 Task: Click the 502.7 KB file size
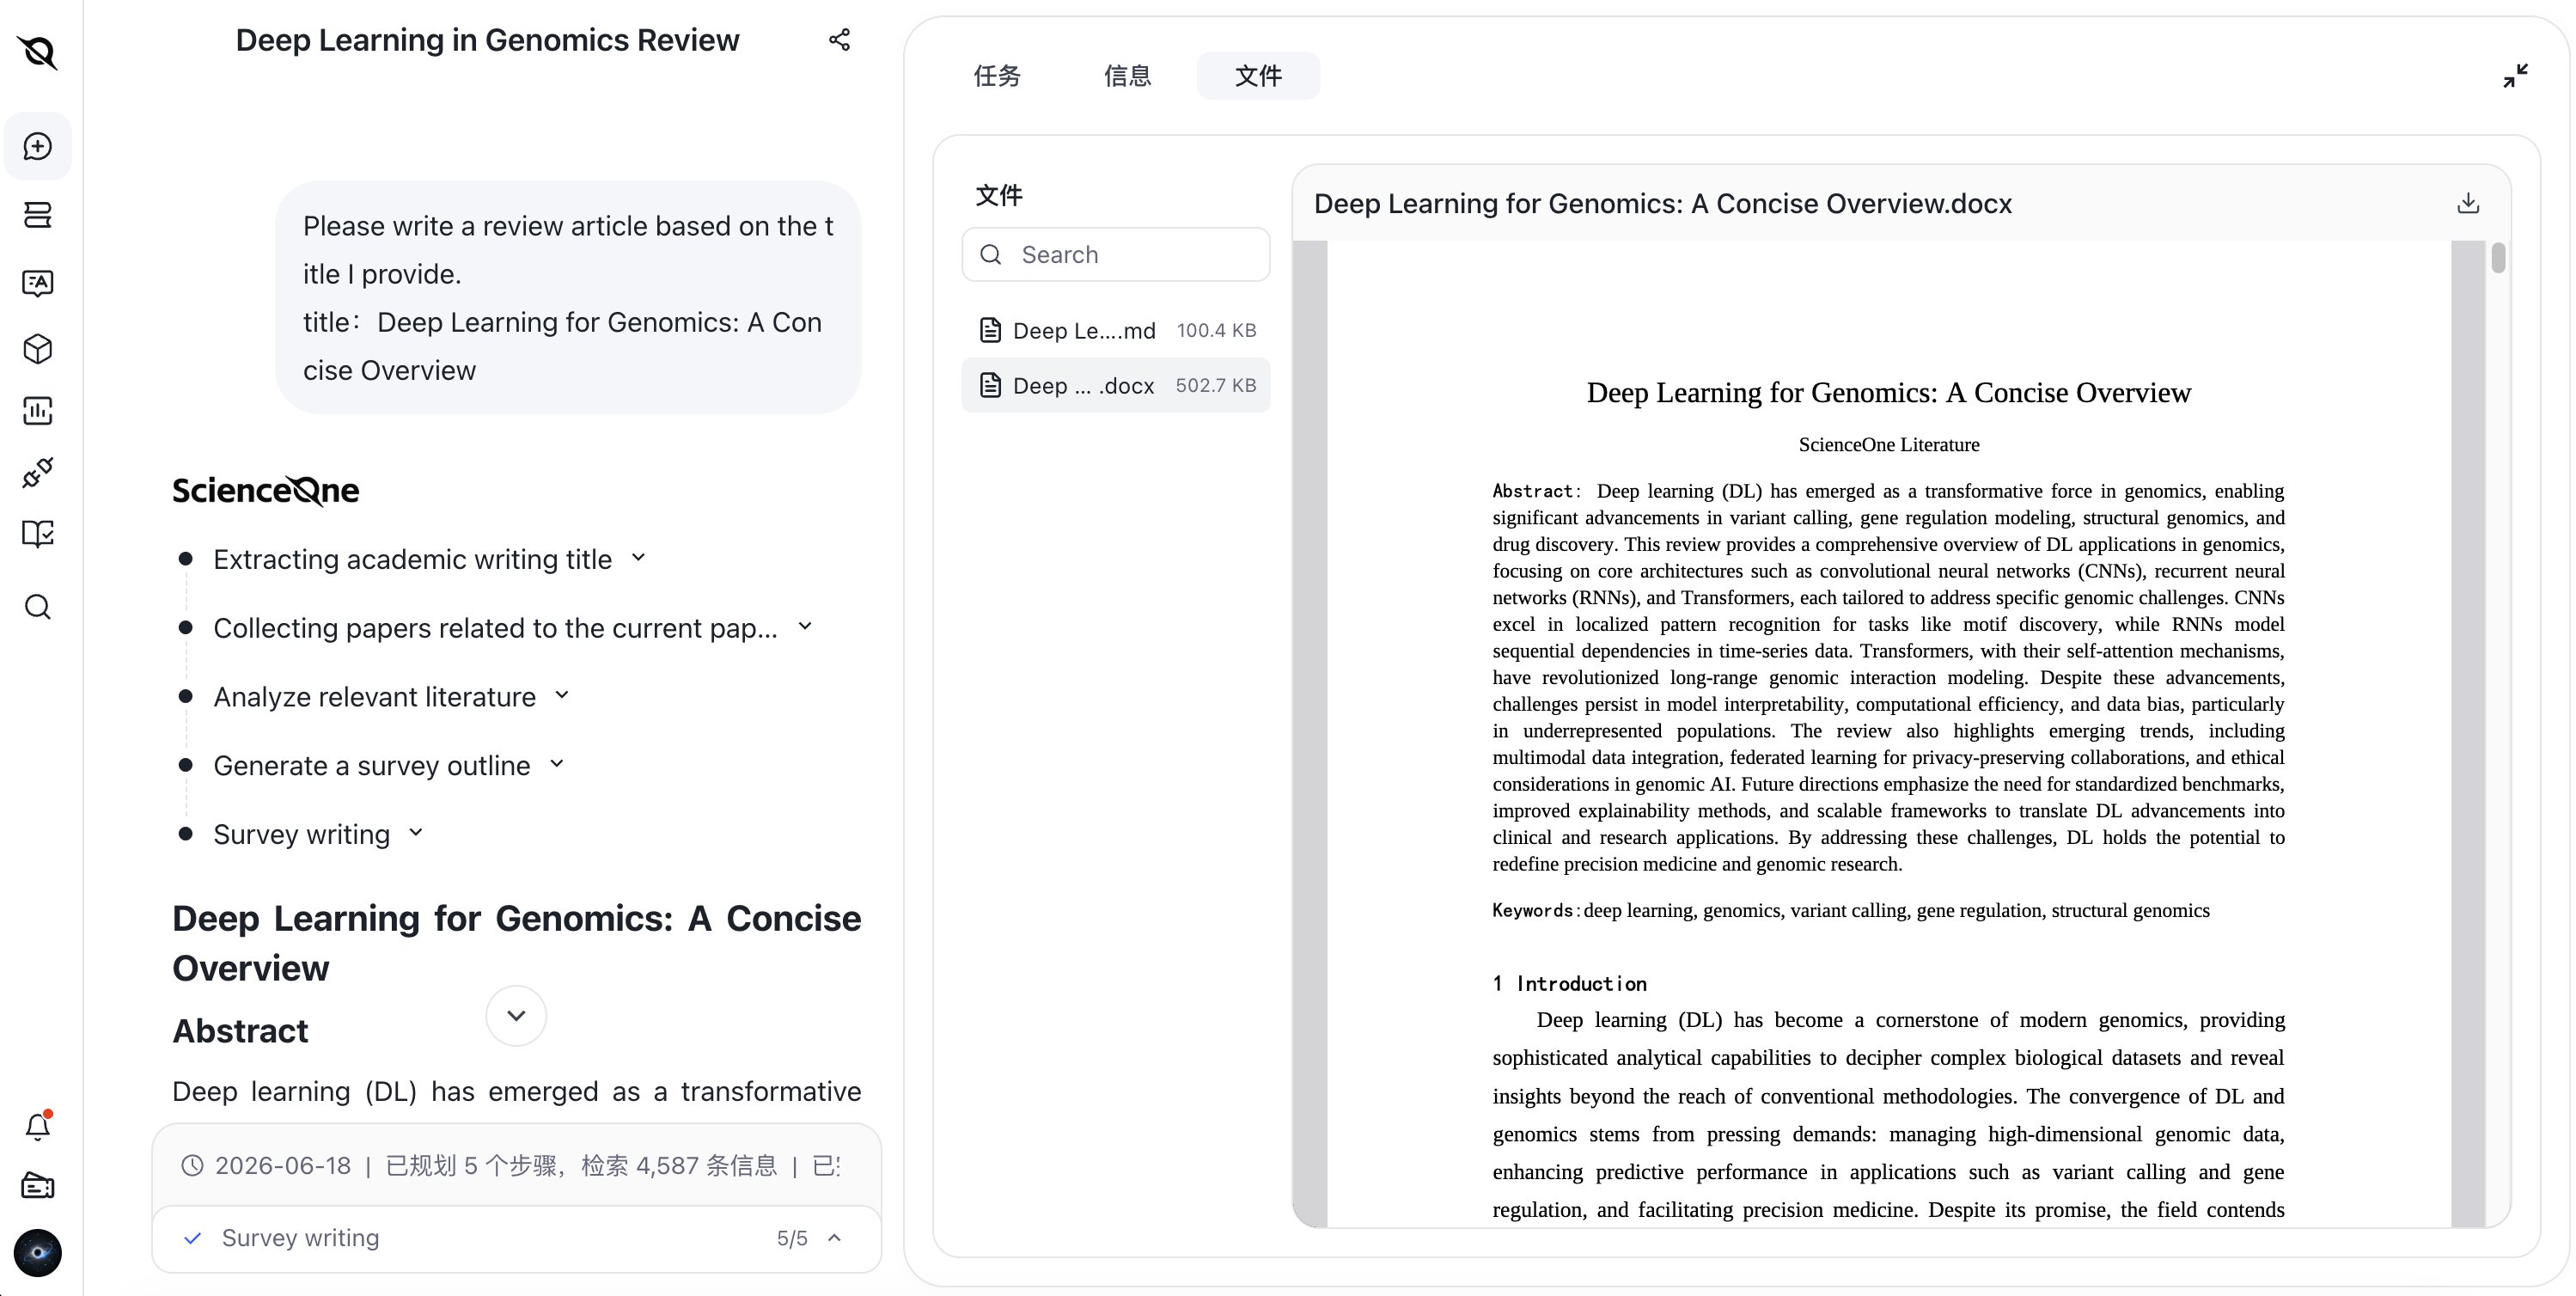(1216, 385)
